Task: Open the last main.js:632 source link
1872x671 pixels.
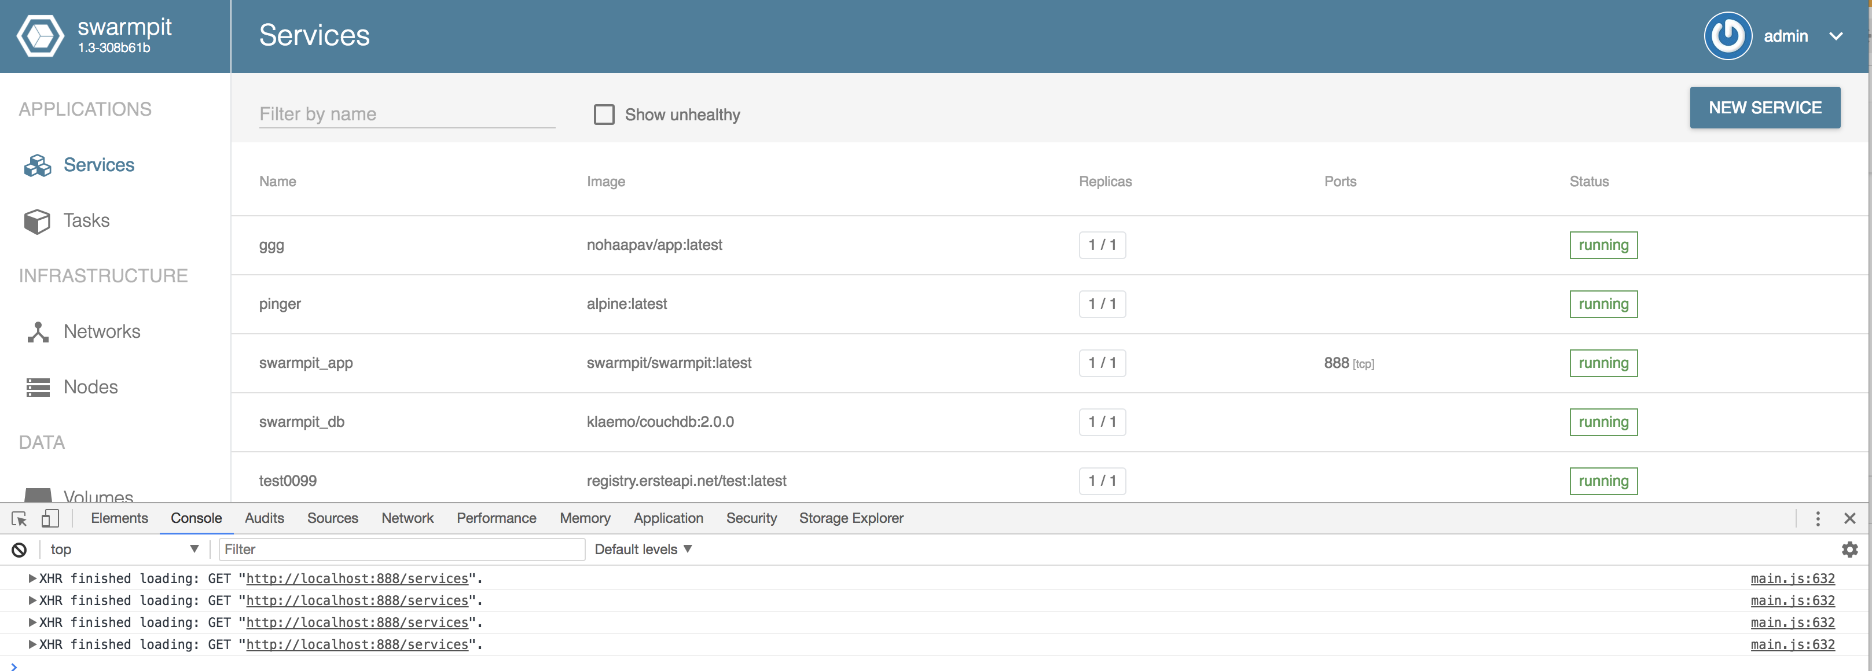Action: [x=1793, y=645]
